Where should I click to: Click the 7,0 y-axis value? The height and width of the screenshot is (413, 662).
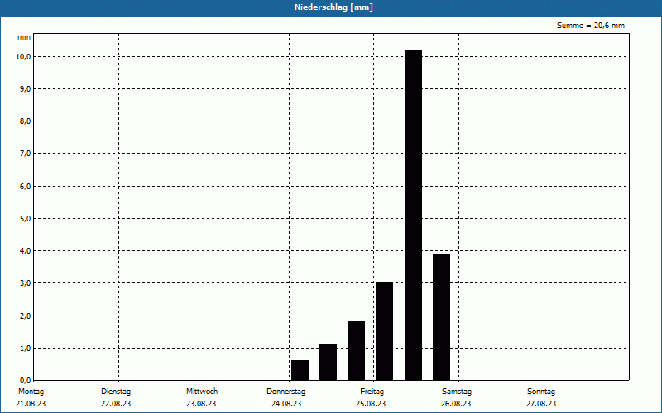click(x=25, y=154)
